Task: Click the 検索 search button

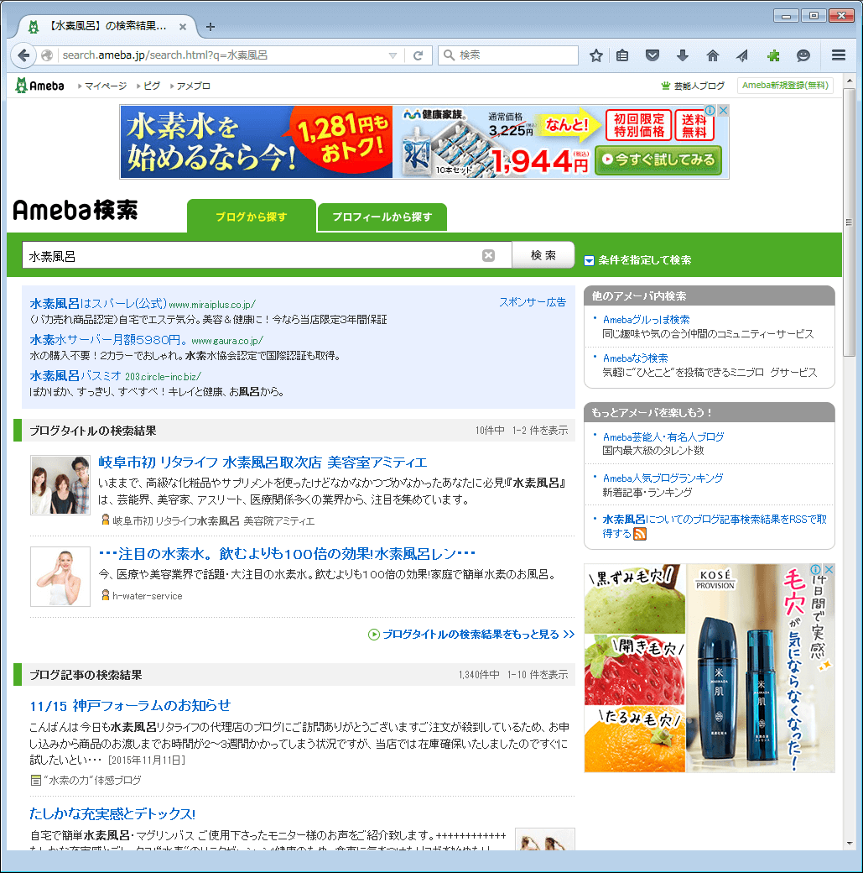Action: (543, 255)
